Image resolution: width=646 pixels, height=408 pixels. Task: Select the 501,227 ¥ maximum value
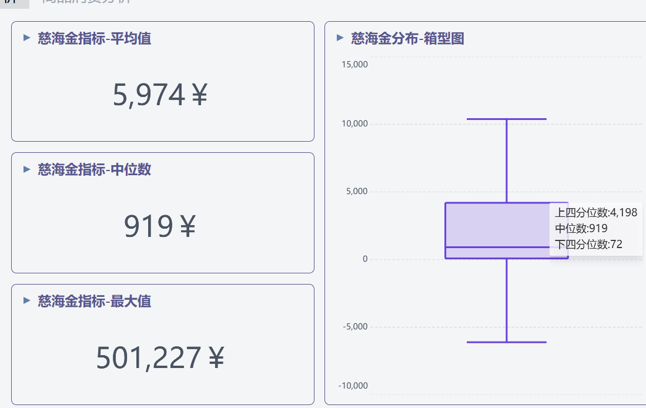(160, 357)
